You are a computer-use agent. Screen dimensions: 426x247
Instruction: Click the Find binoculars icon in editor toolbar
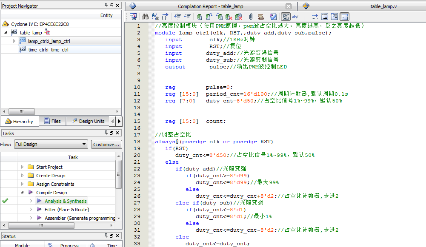tap(146, 17)
